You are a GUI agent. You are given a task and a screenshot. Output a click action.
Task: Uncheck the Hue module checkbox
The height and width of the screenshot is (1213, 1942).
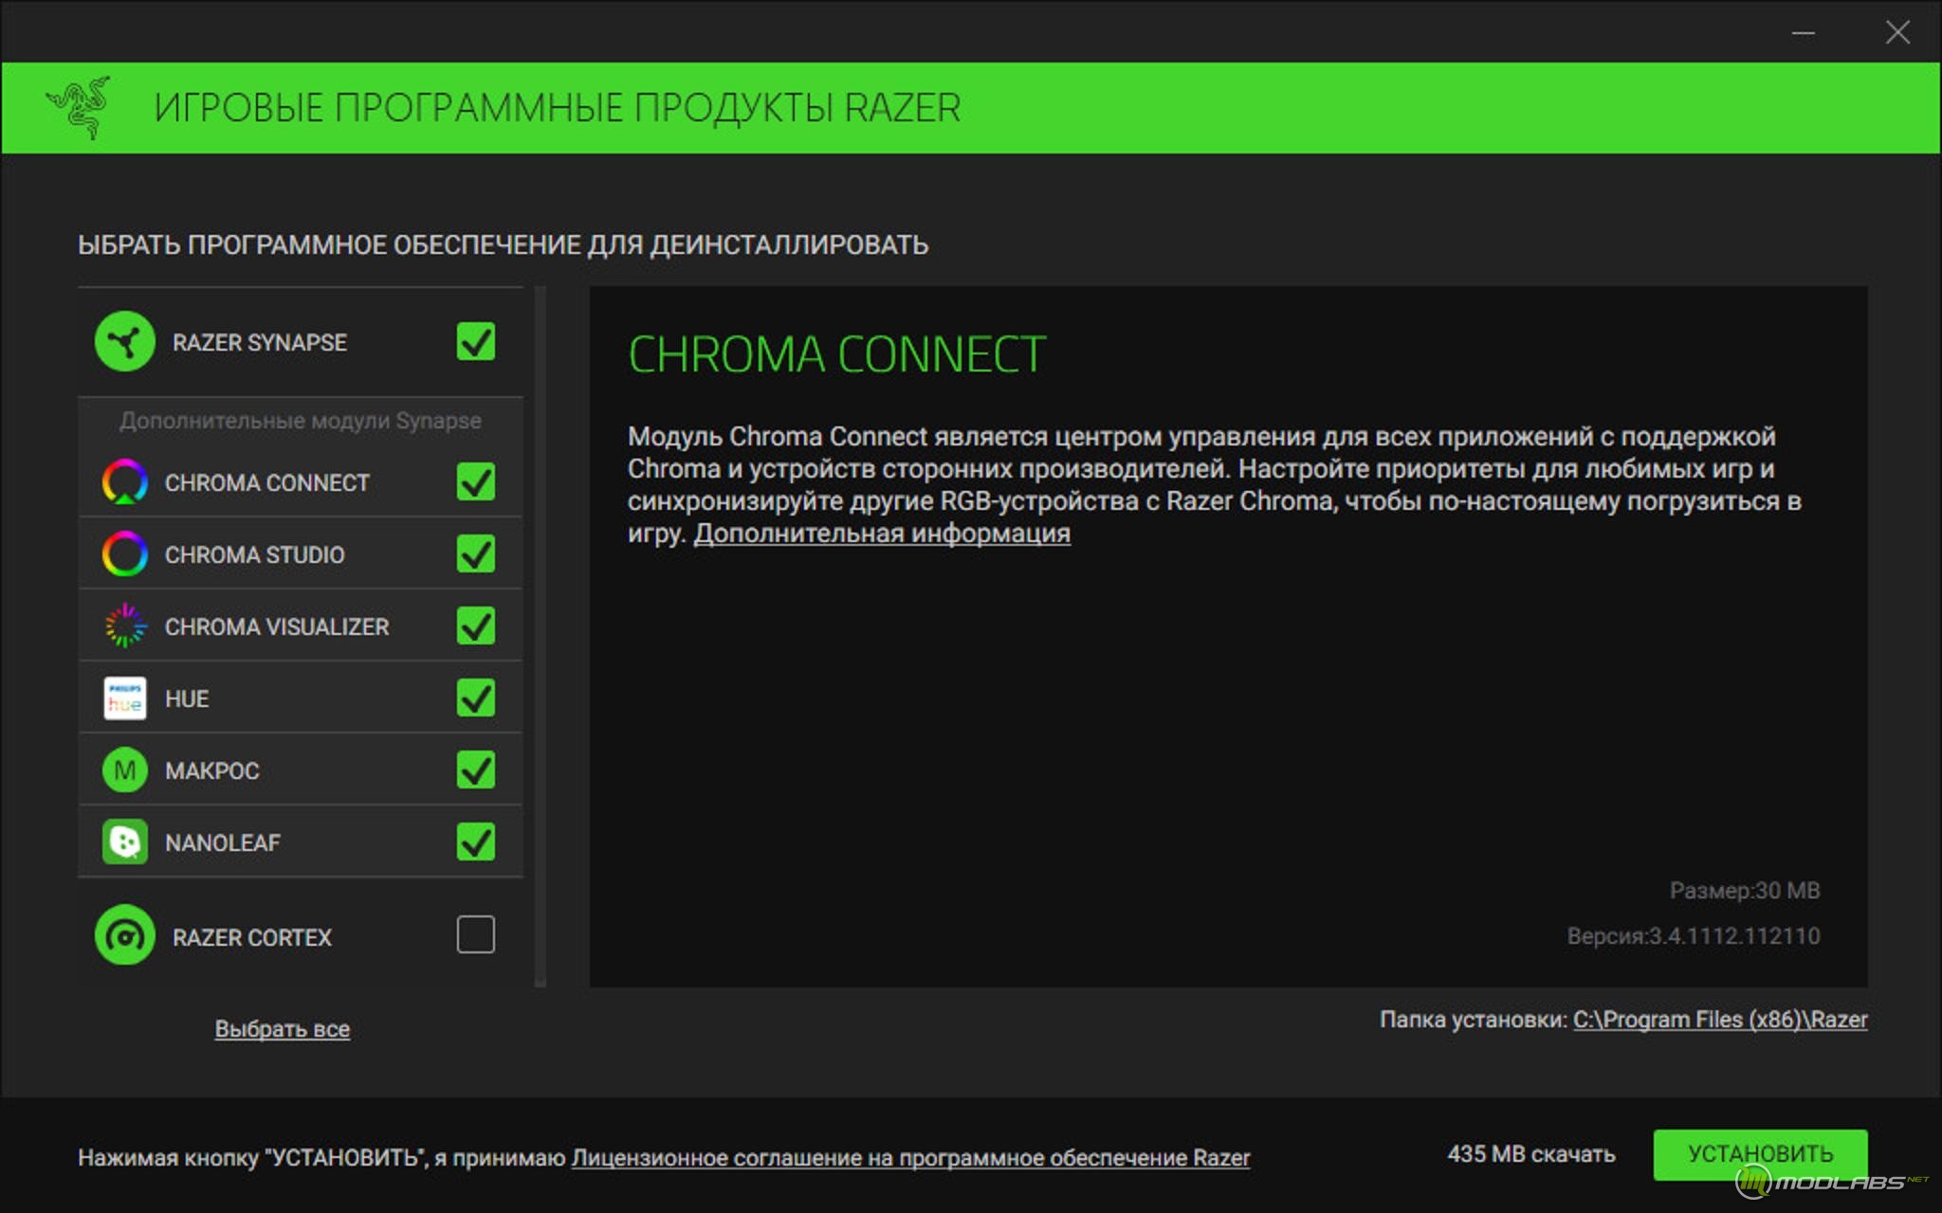point(476,697)
